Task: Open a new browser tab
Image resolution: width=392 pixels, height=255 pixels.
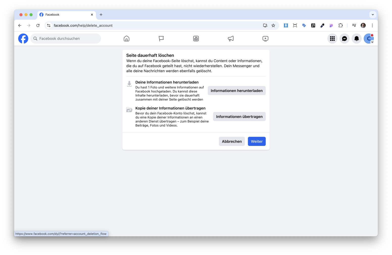Action: 101,15
